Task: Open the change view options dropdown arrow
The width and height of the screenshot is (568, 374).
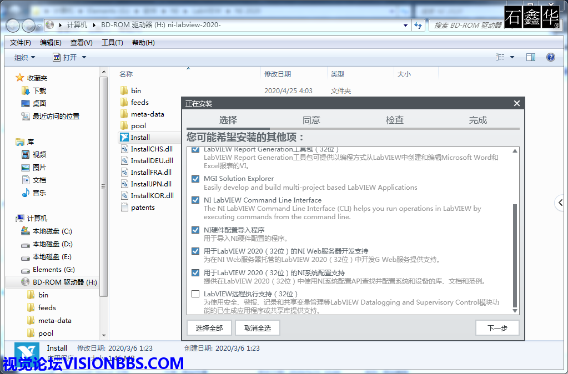Action: 512,57
